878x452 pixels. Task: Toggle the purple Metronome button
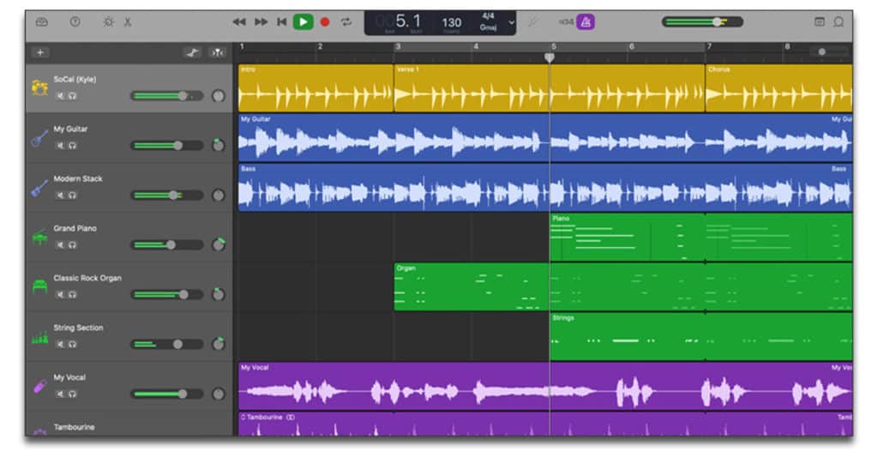[586, 21]
